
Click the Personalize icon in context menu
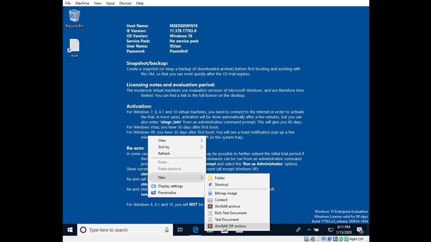[x=154, y=193]
